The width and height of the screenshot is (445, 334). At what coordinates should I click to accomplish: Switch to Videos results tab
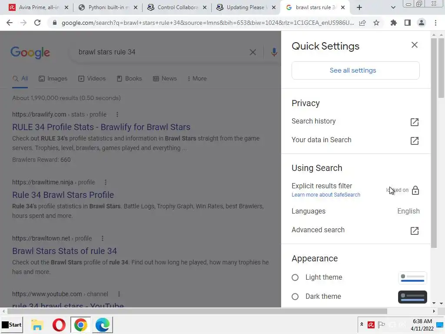point(92,79)
